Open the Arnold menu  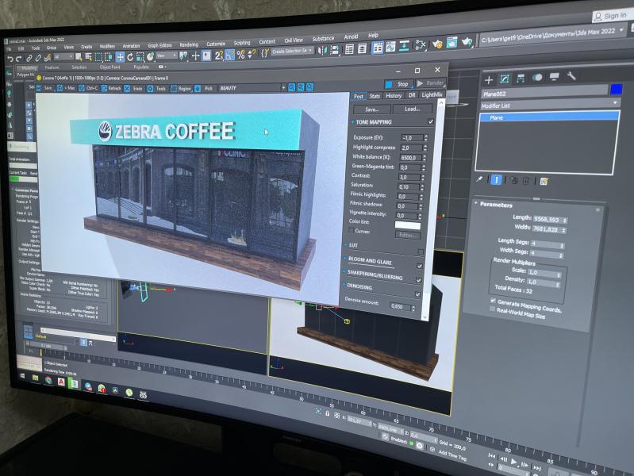351,36
